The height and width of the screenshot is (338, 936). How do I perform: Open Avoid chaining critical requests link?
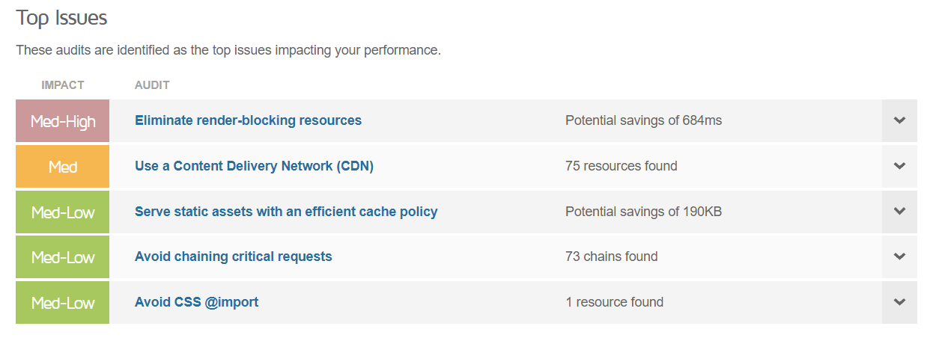tap(233, 256)
